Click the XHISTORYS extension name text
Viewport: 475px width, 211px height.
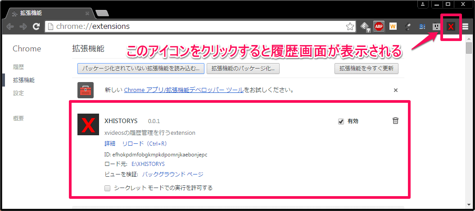[x=121, y=121]
